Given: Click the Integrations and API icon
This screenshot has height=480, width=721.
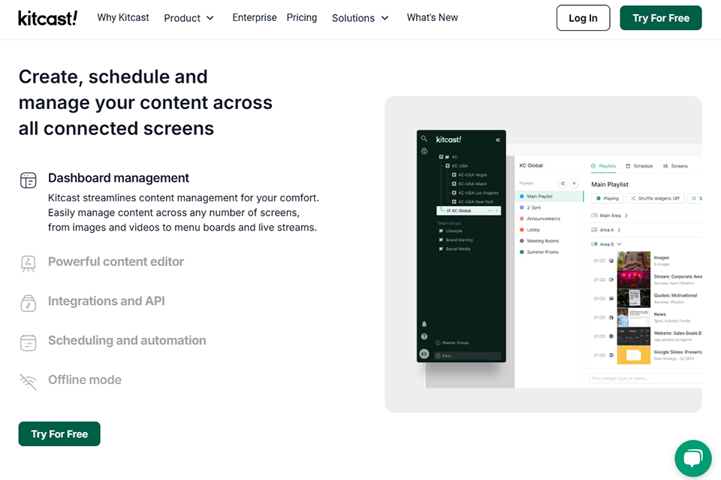Looking at the screenshot, I should pyautogui.click(x=28, y=303).
